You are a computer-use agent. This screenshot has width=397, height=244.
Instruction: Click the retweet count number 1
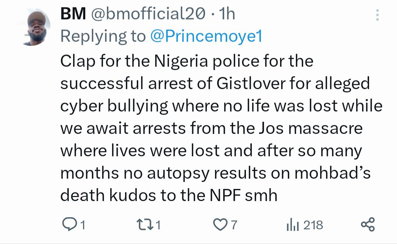(x=158, y=225)
